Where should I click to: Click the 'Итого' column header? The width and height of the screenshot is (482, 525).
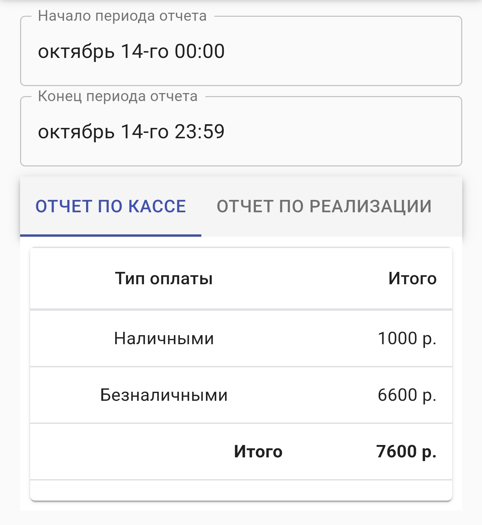click(x=412, y=279)
